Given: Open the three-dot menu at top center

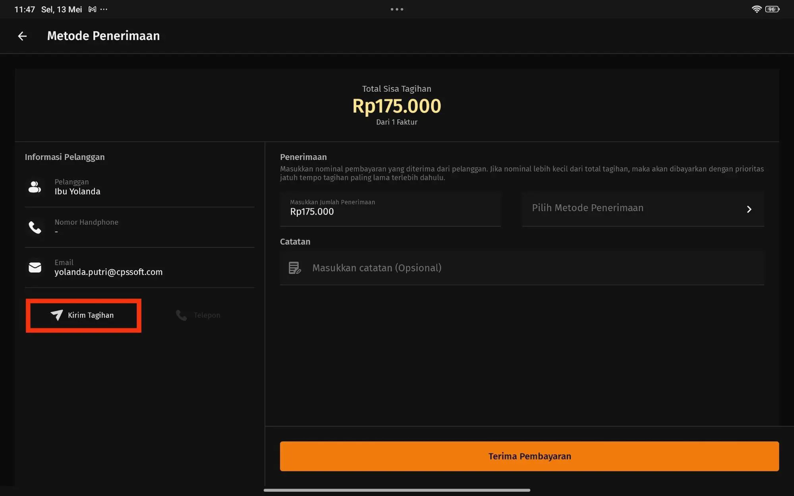Looking at the screenshot, I should tap(397, 9).
